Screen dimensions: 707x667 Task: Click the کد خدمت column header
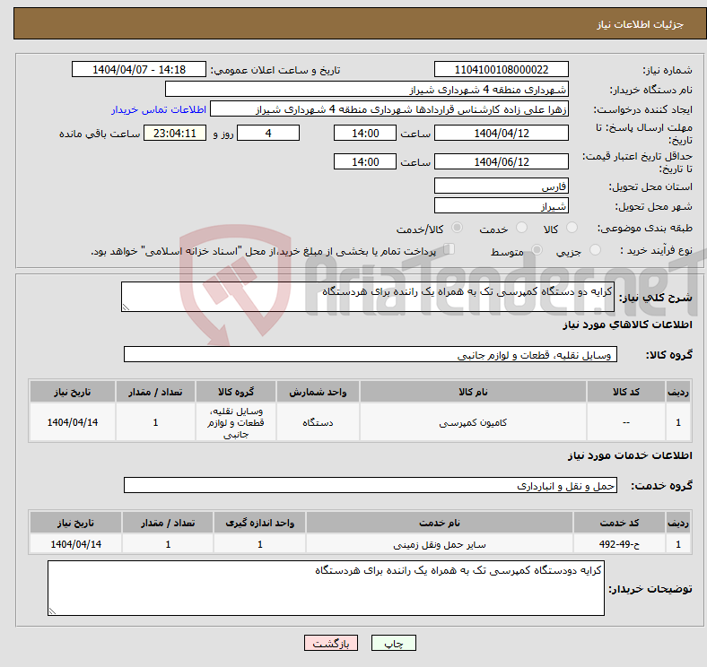coord(620,523)
